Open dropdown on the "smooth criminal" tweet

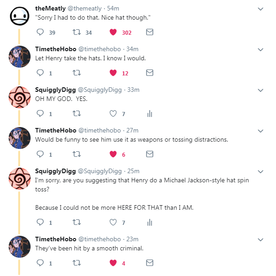[260, 239]
